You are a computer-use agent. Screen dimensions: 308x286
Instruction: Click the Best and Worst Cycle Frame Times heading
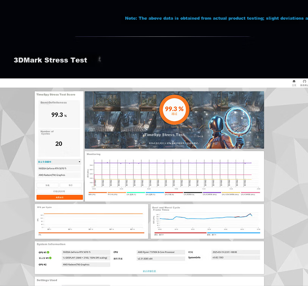166,209
